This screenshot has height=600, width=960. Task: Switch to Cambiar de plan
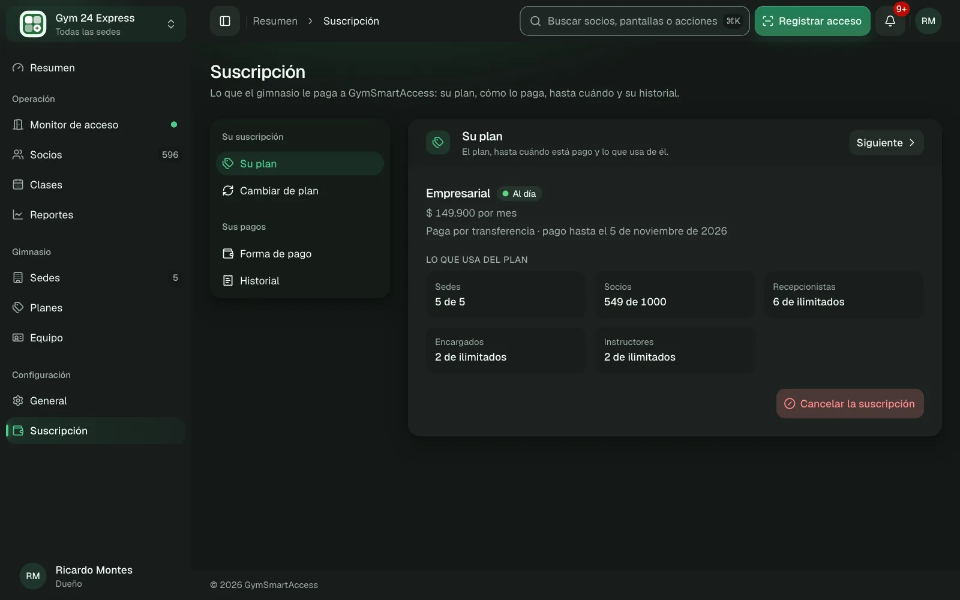tap(300, 191)
